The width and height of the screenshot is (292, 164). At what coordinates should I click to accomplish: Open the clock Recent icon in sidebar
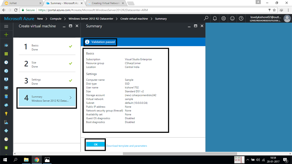click(6, 62)
